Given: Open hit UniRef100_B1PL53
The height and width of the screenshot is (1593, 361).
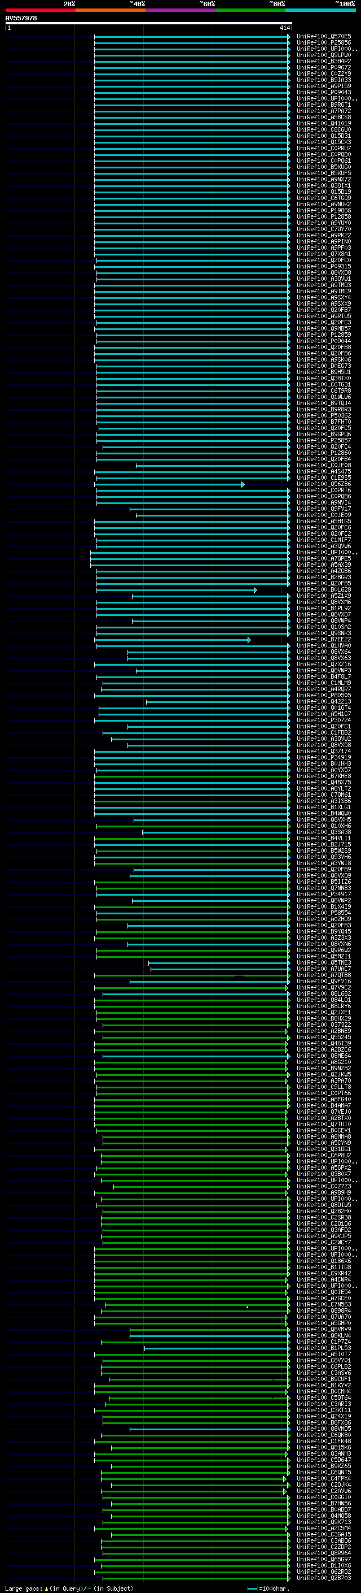Looking at the screenshot, I should [x=324, y=1348].
